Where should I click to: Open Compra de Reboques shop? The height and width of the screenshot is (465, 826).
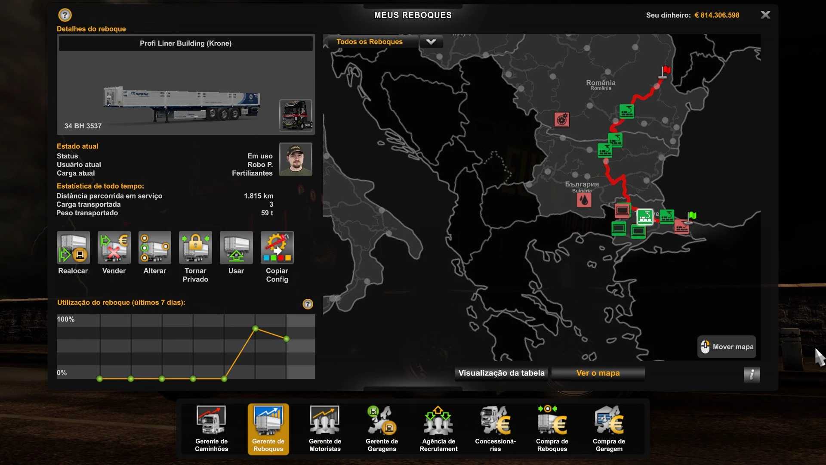coord(552,428)
